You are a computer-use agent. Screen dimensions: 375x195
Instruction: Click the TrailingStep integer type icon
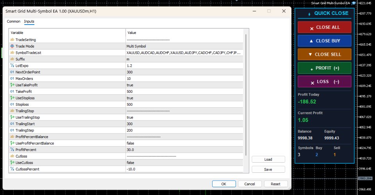tap(12, 130)
